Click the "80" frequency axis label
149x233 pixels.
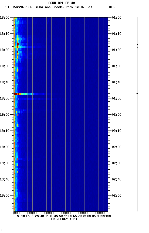[x=89, y=216]
